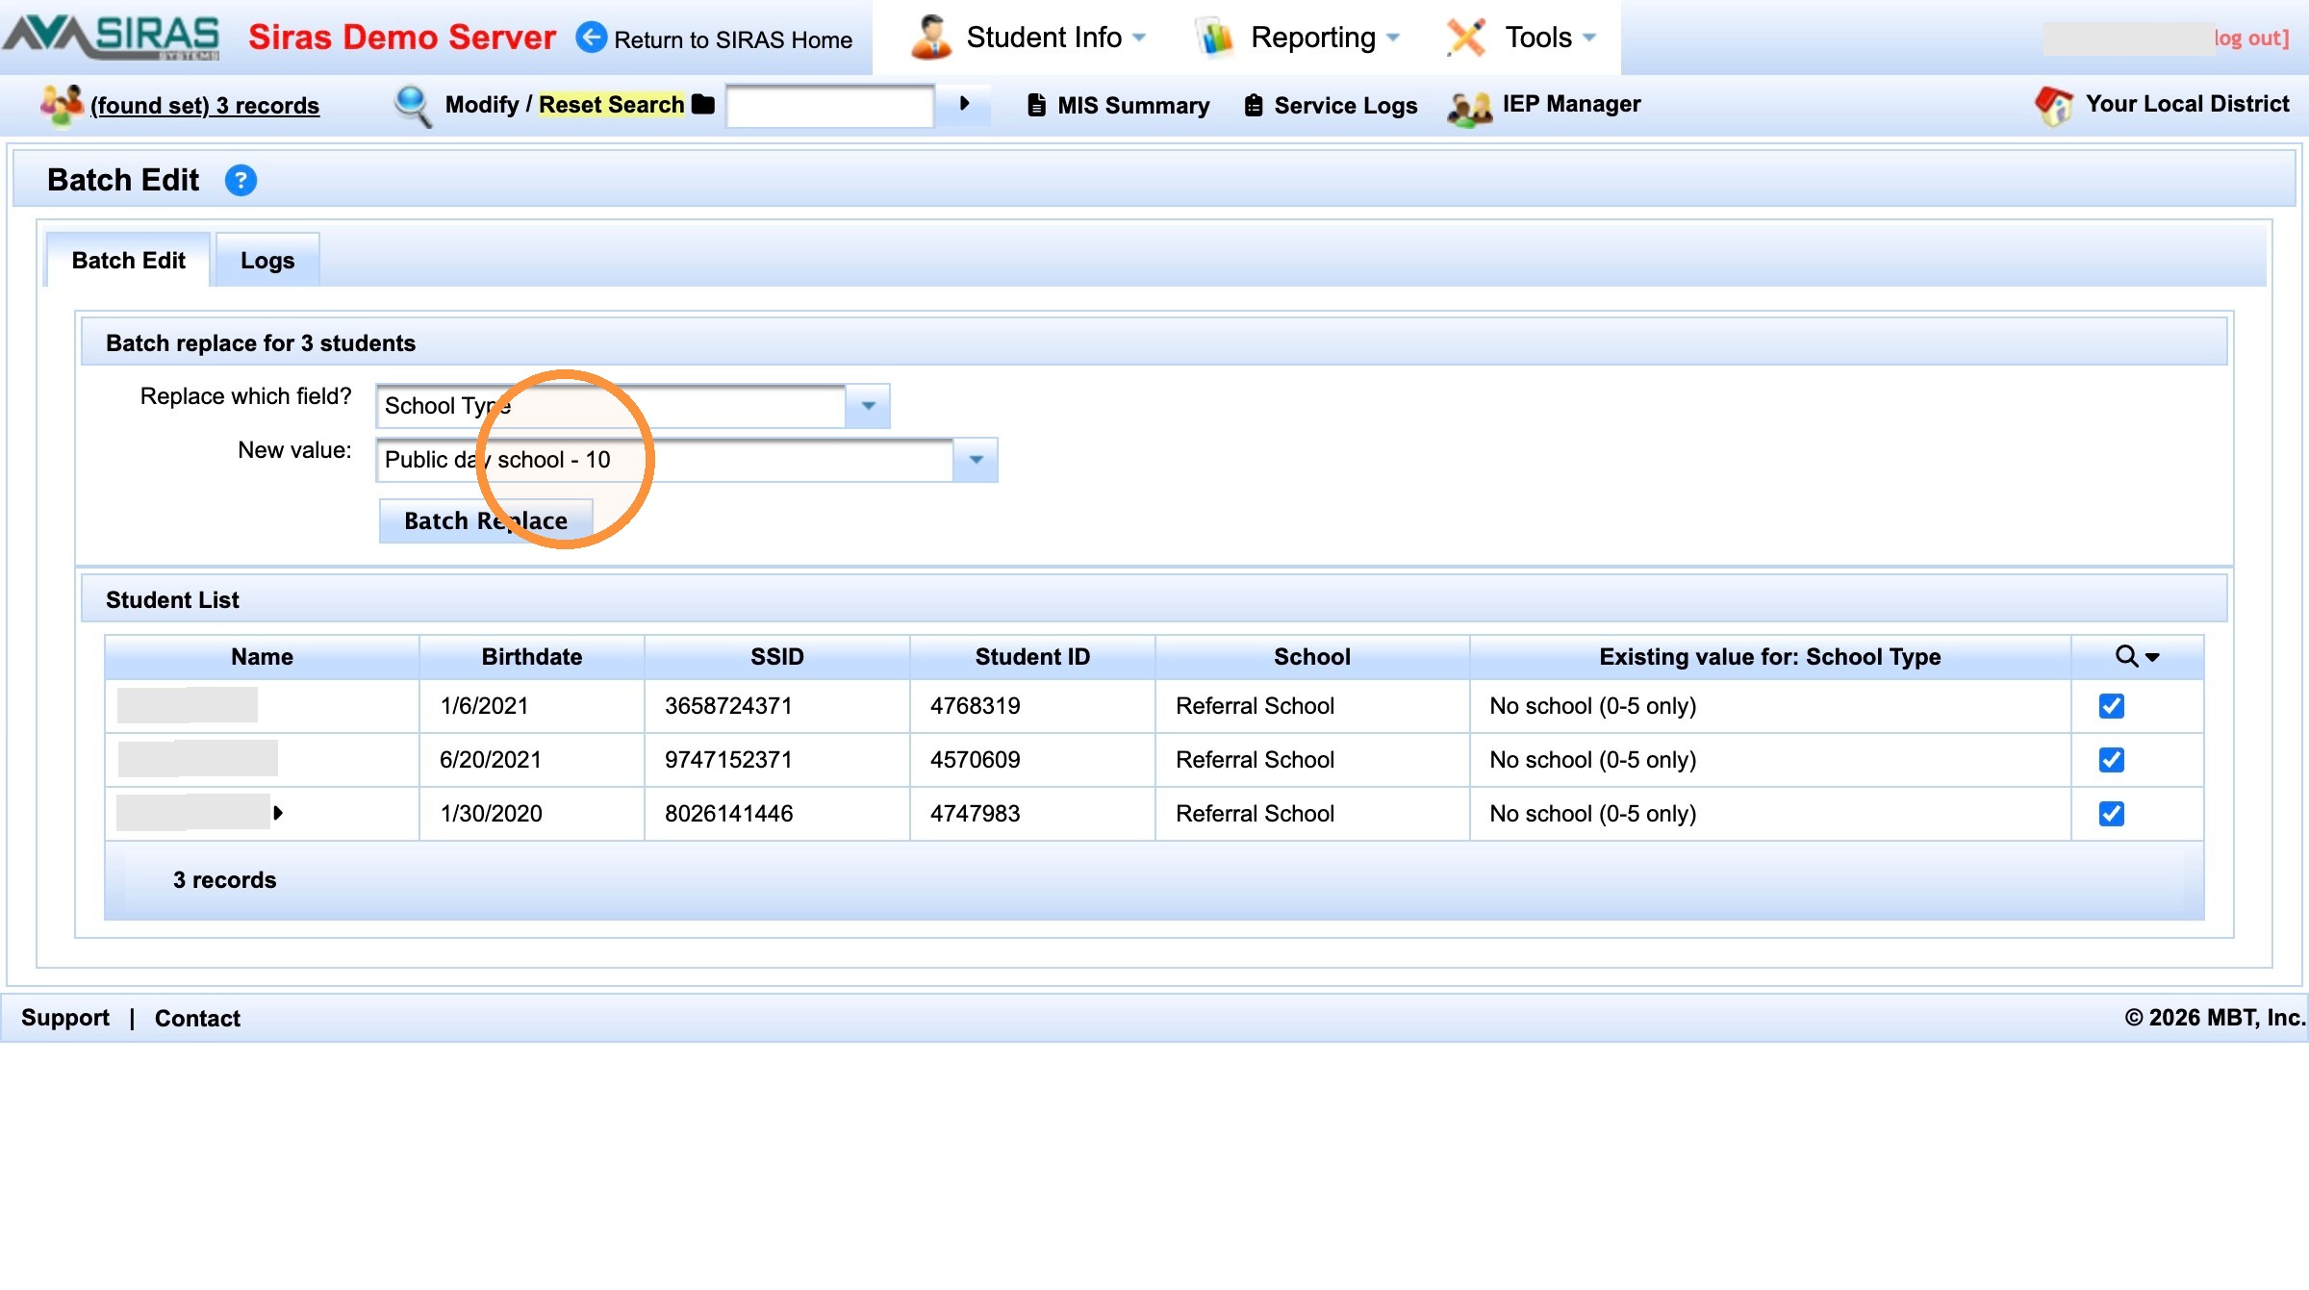Click the Modify search link
Viewport: 2309px width, 1290px height.
pos(482,104)
